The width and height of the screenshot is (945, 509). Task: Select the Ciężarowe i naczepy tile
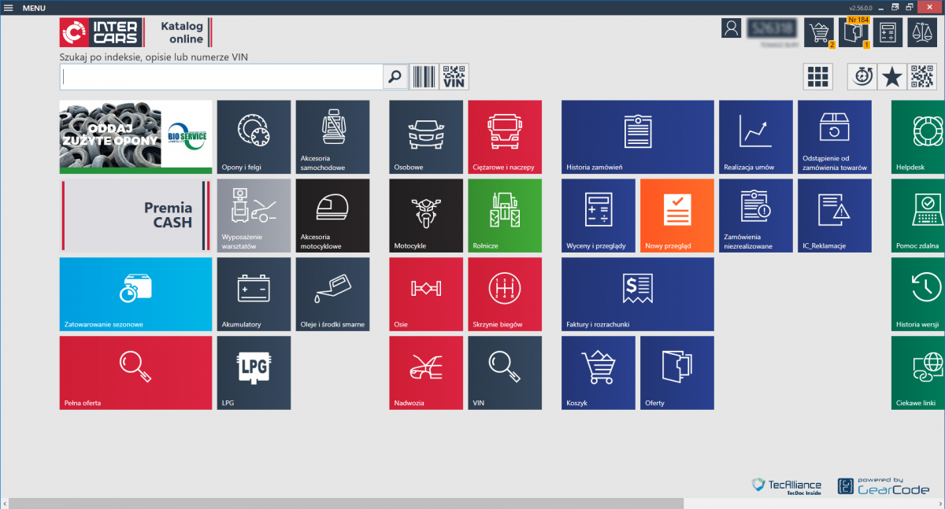tap(505, 137)
